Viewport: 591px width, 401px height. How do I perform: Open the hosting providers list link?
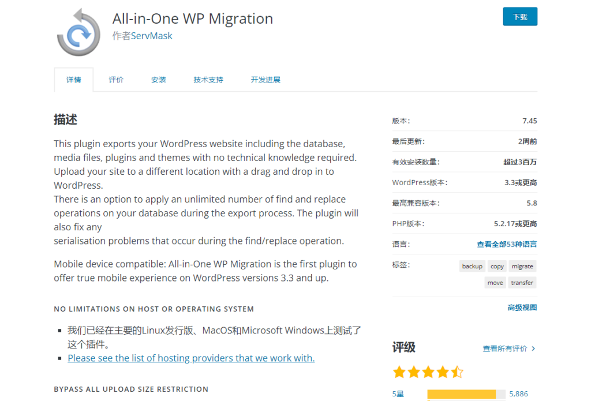[x=191, y=358]
